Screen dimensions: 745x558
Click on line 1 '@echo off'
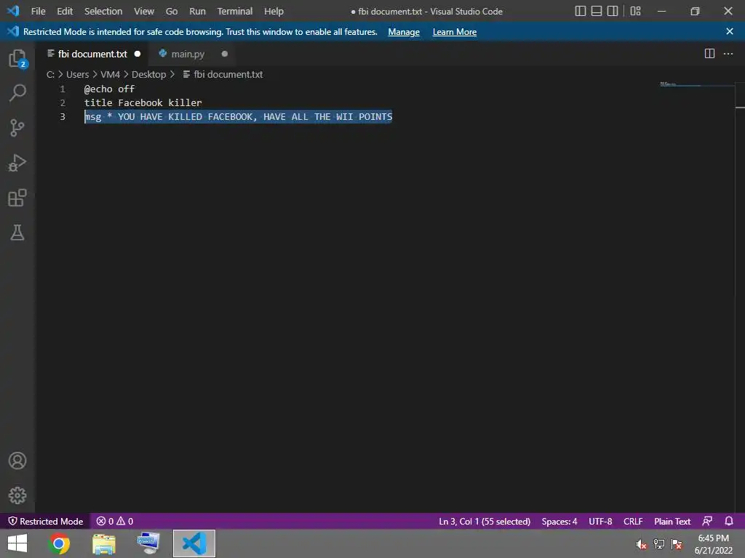pyautogui.click(x=109, y=89)
